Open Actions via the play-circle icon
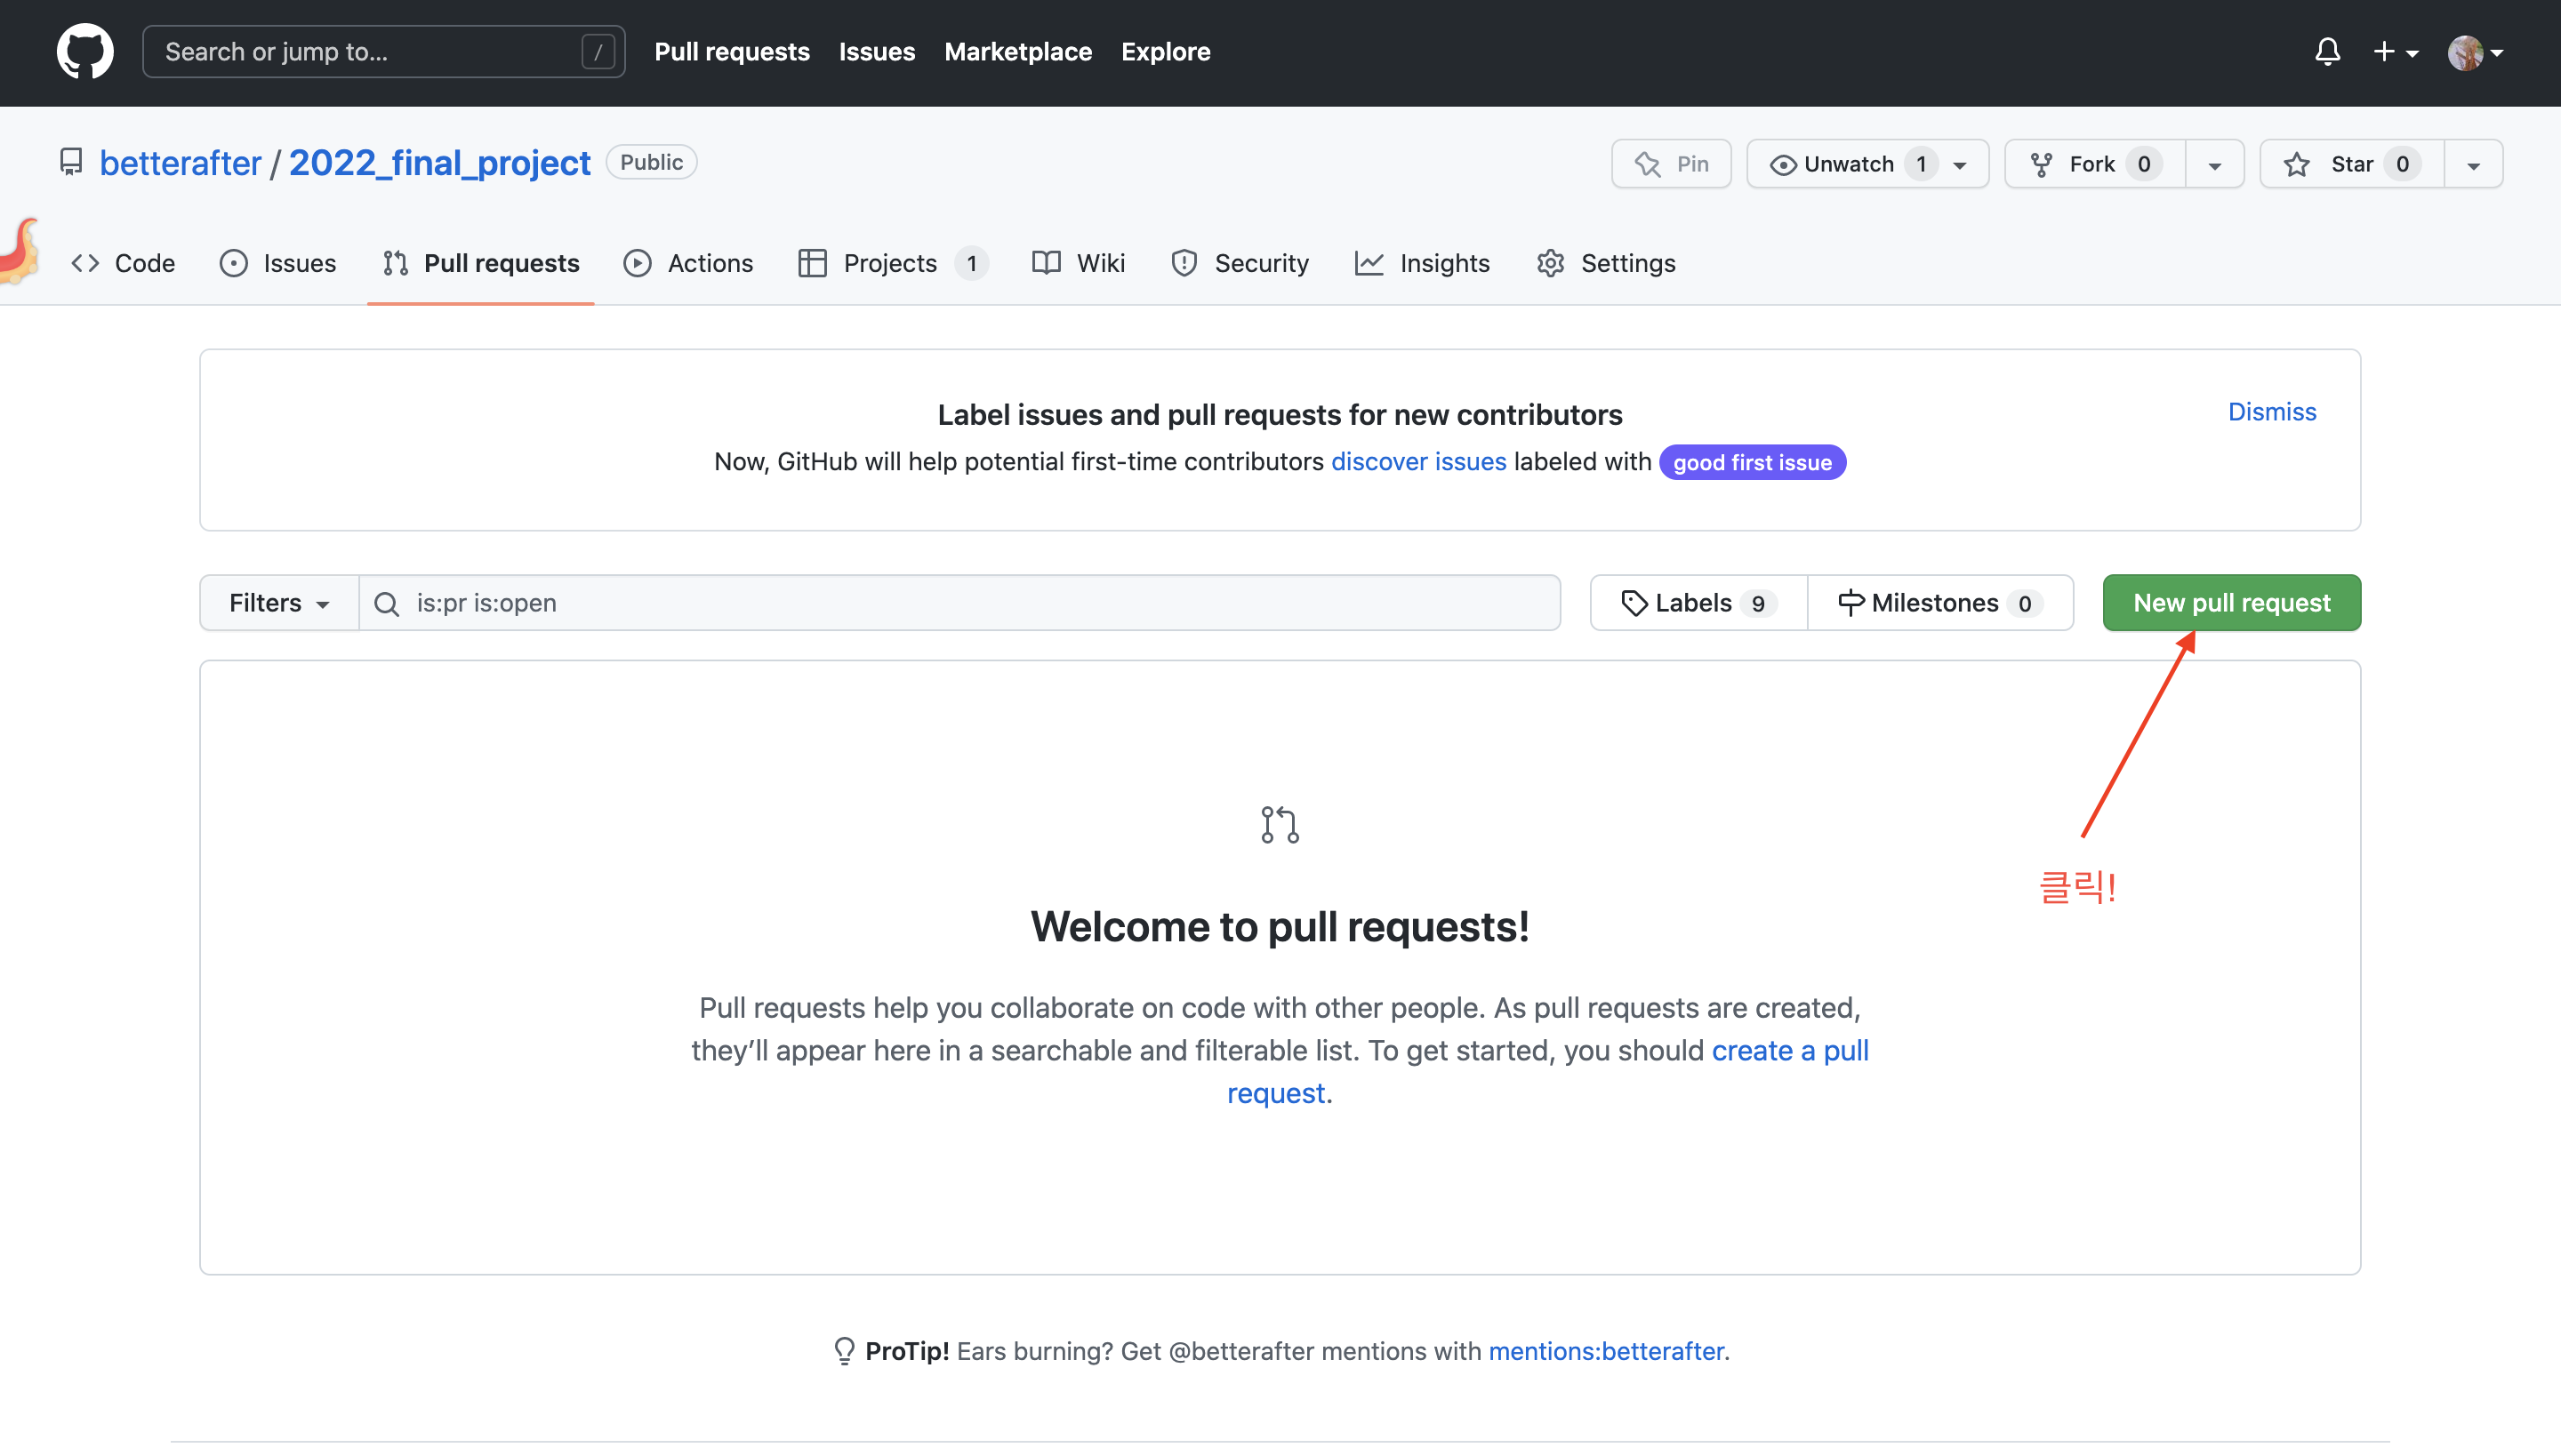 click(638, 263)
